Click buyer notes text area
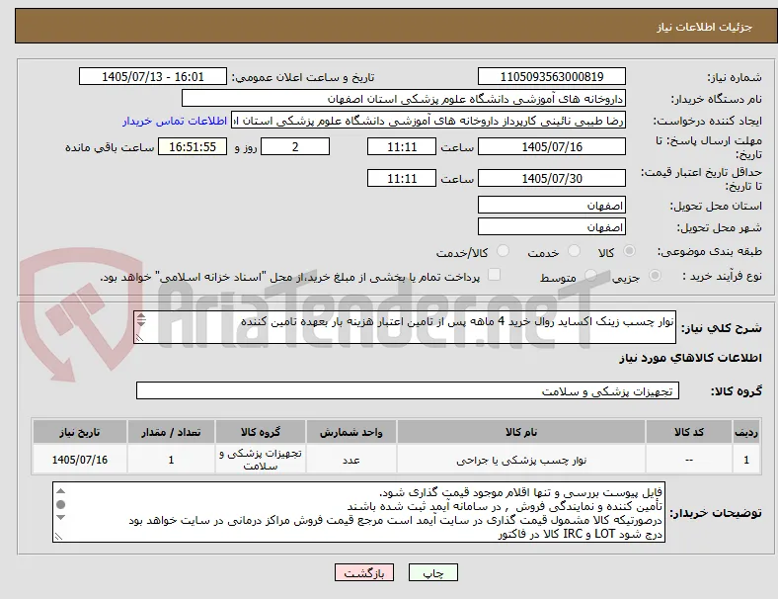 click(358, 512)
